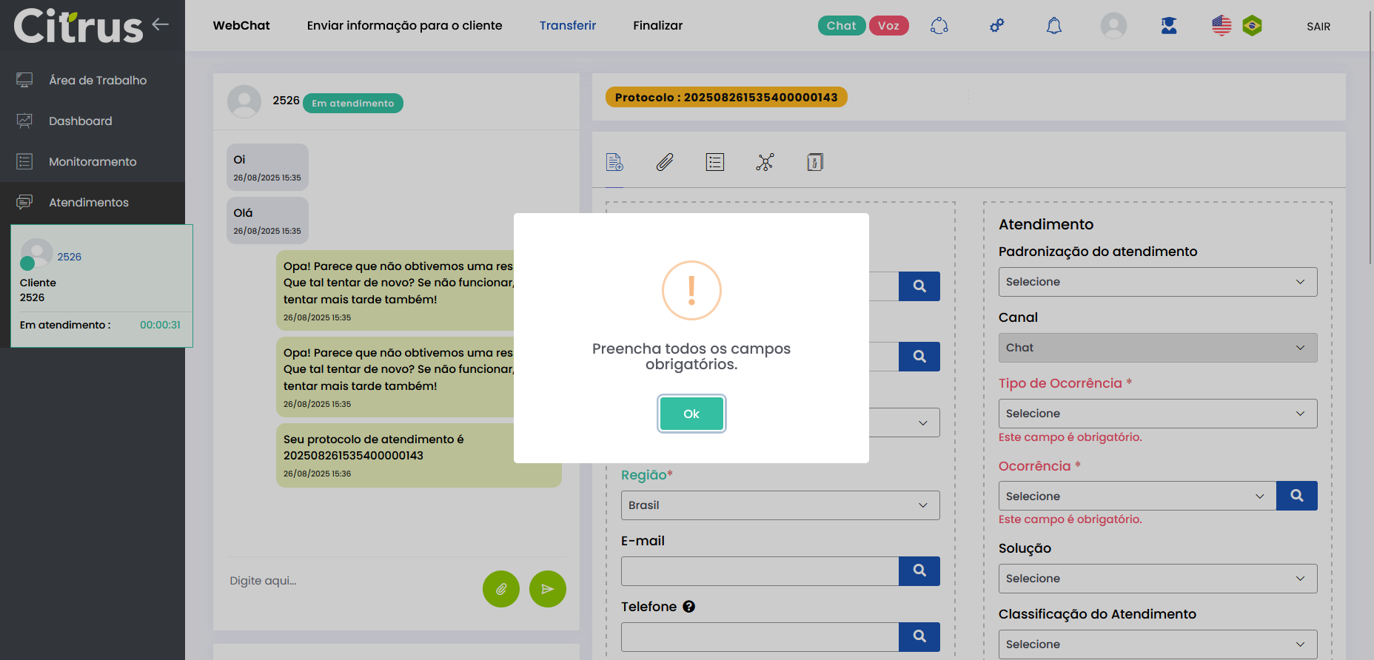Open the Região dropdown showing Brasil
The image size is (1374, 660).
tap(780, 505)
